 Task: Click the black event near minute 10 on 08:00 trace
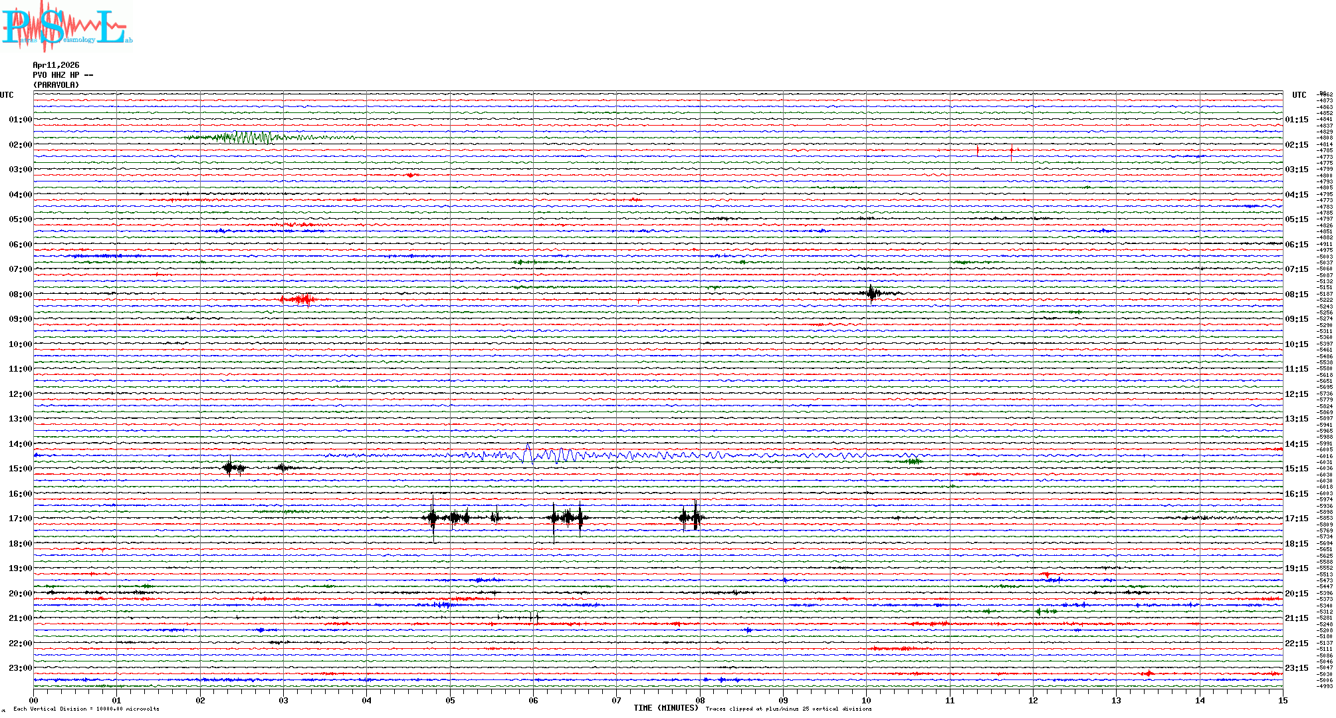pyautogui.click(x=872, y=293)
